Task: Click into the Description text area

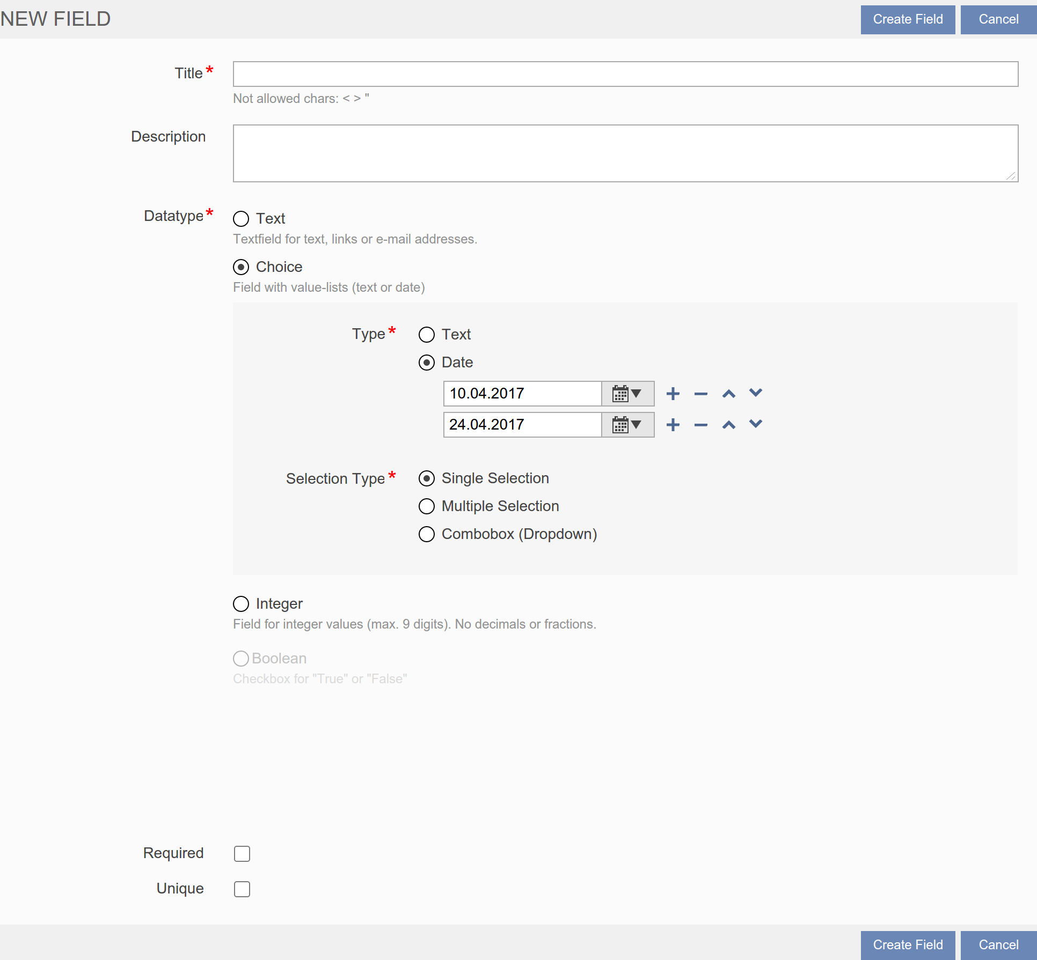Action: coord(625,153)
